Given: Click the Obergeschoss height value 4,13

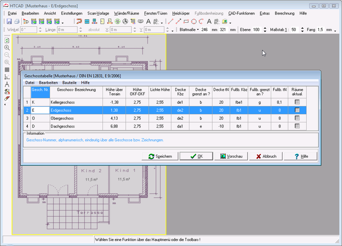Looking at the screenshot, I should (114, 119).
